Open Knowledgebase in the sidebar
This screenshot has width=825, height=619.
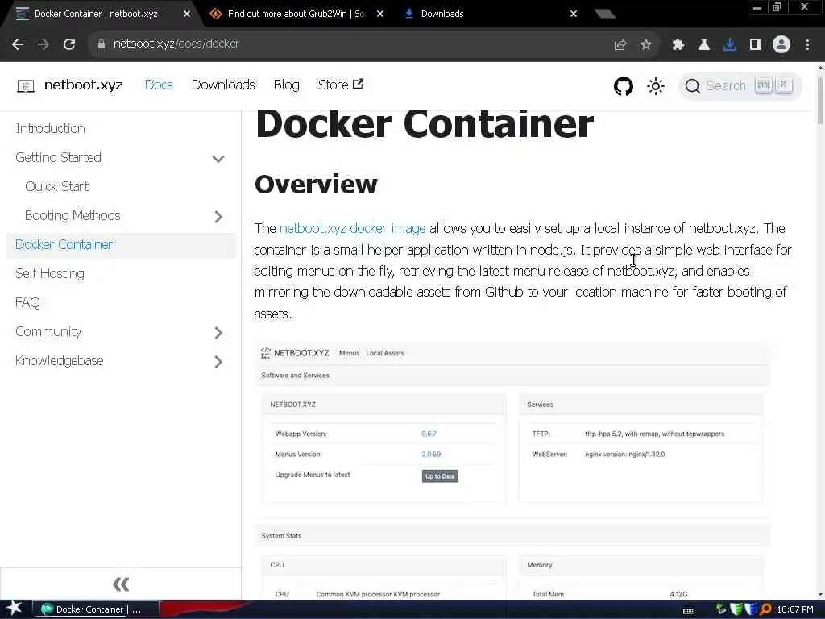60,360
